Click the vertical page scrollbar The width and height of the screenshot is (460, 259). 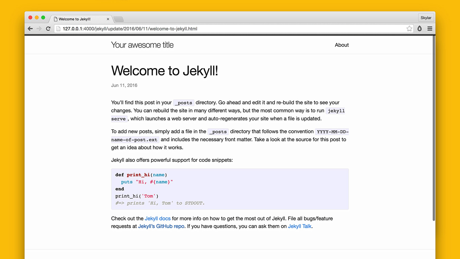click(433, 129)
